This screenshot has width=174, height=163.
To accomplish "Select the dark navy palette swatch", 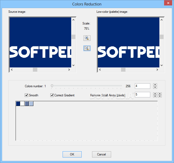I will click(18, 104).
